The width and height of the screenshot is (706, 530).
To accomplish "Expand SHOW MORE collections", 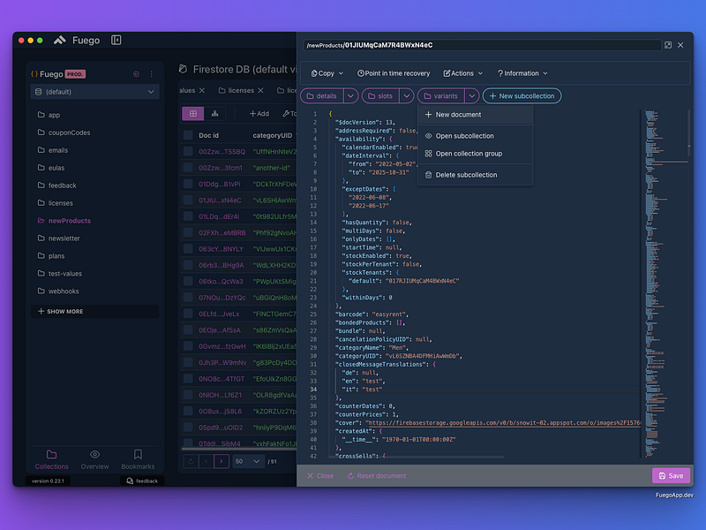I will click(x=94, y=312).
